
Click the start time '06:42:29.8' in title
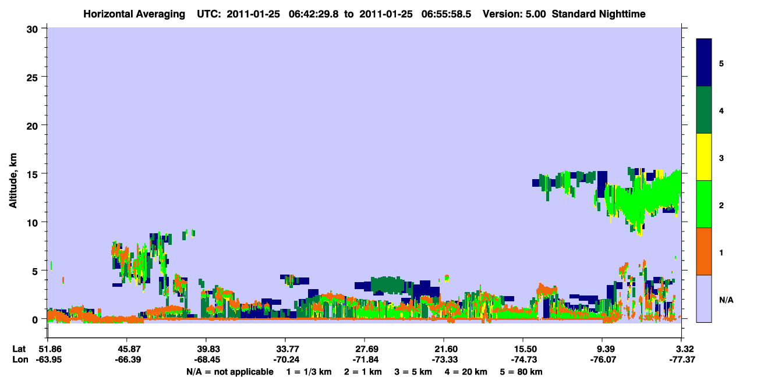[x=313, y=14]
